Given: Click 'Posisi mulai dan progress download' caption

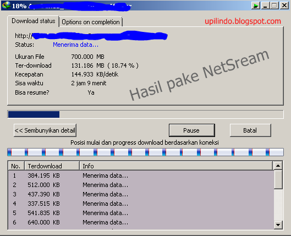Looking at the screenshot, I should [145, 142].
